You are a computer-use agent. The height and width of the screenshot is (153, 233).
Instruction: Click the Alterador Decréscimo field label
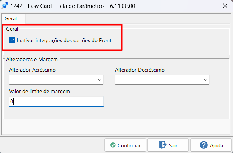coord(140,70)
